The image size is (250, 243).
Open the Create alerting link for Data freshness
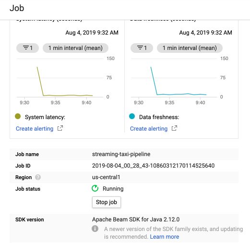pyautogui.click(x=149, y=129)
